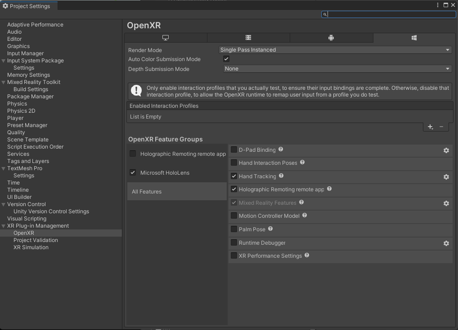The height and width of the screenshot is (330, 458).
Task: Open the Depth Submission Mode dropdown
Action: pos(337,69)
